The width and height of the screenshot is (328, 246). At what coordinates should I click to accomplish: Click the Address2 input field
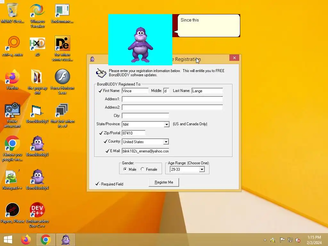pos(172,107)
